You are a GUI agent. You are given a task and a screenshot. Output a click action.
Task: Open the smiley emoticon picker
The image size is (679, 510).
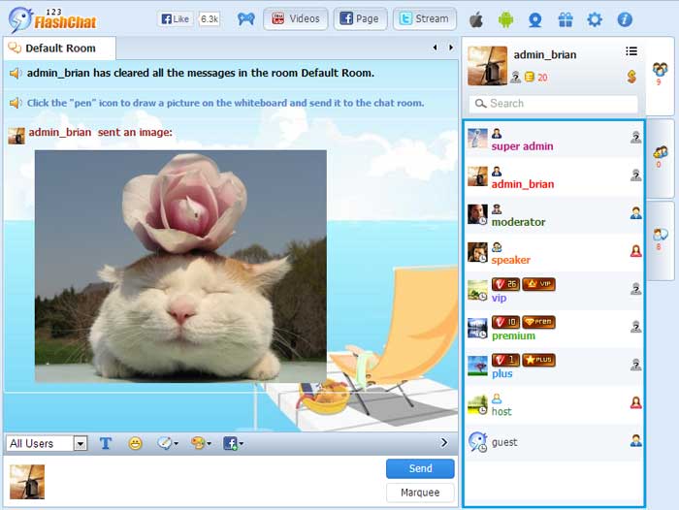point(135,443)
